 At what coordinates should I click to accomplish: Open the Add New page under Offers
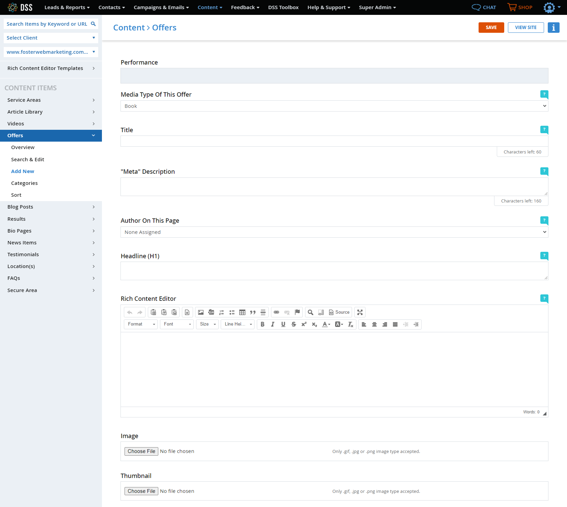point(23,171)
